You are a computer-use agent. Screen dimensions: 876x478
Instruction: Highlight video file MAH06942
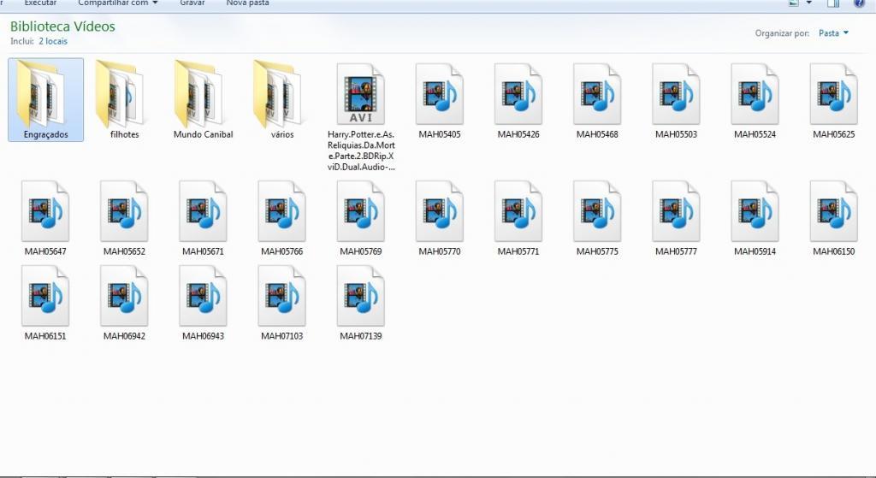(124, 303)
